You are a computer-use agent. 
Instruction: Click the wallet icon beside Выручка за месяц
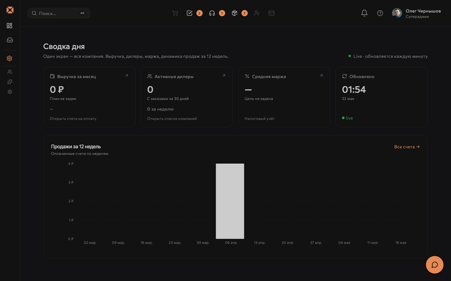(52, 76)
